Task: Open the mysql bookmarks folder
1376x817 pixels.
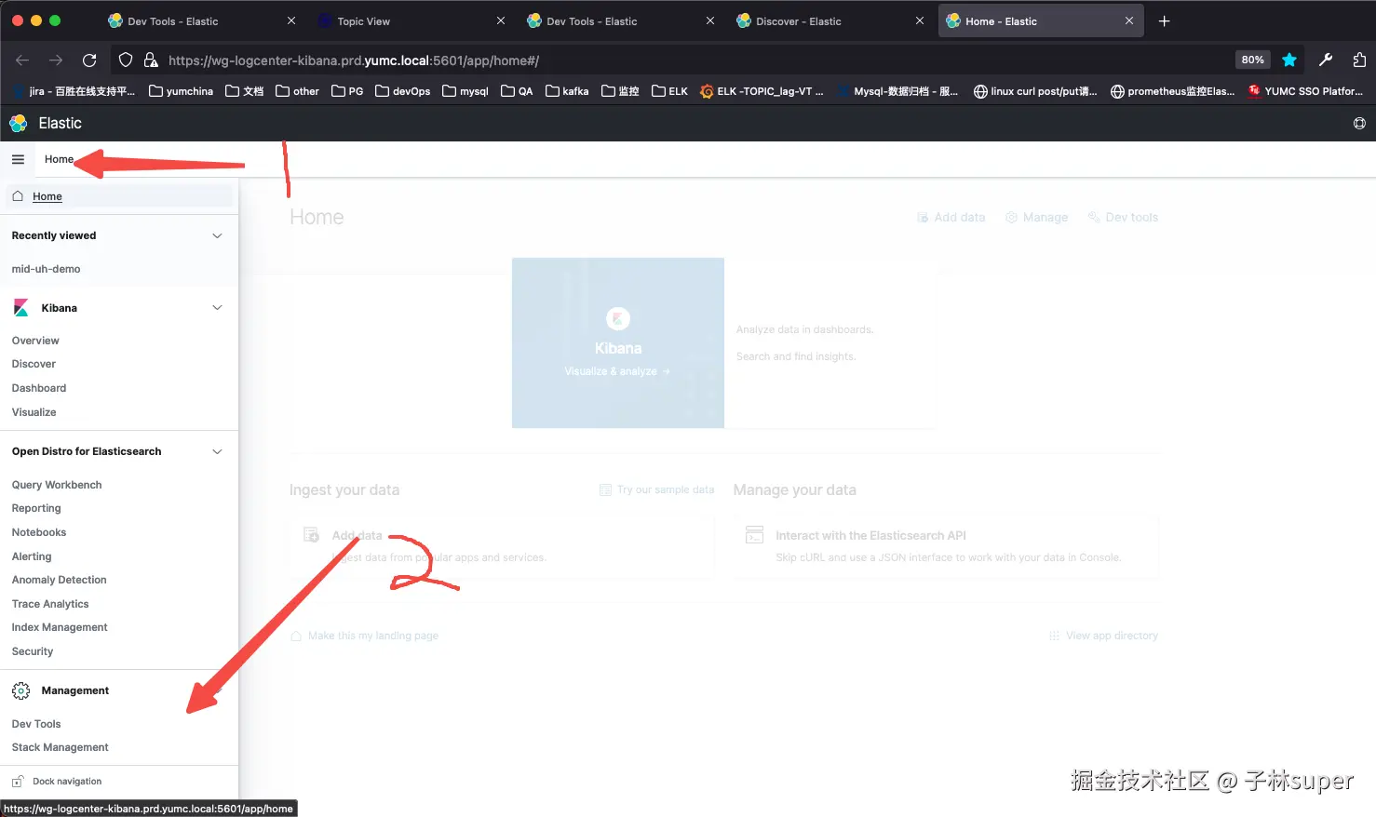Action: coord(465,91)
